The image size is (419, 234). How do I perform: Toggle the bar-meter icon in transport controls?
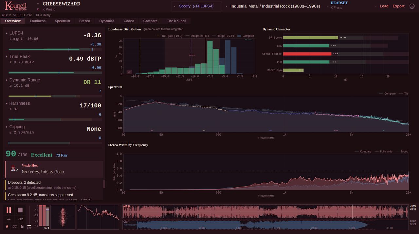click(22, 226)
